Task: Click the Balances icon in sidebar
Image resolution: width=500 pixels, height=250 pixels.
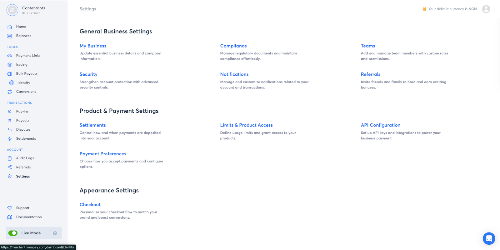Action: pyautogui.click(x=10, y=36)
